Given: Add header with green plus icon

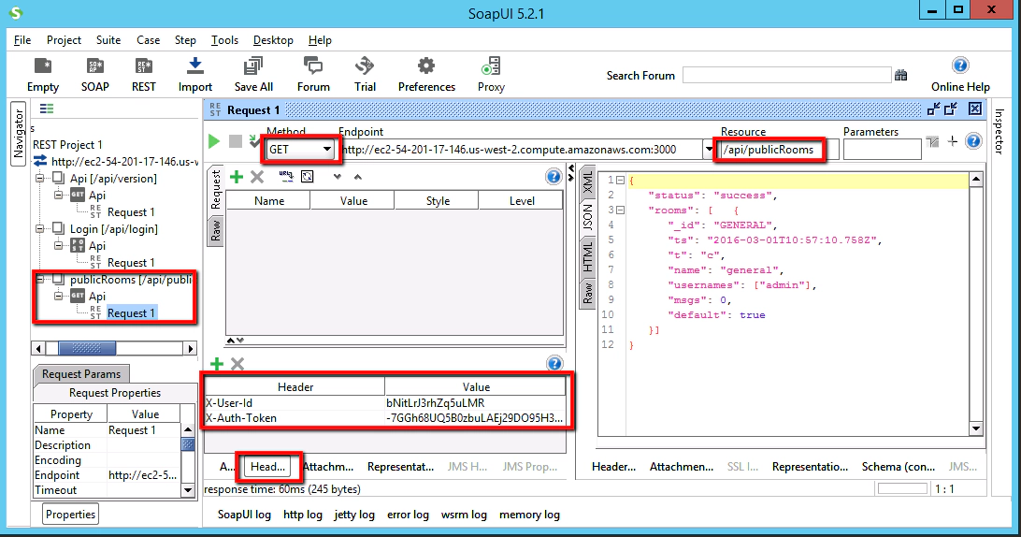Looking at the screenshot, I should coord(217,364).
